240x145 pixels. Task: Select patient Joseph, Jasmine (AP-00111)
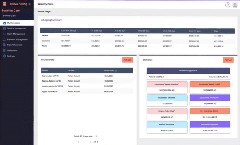coord(52,86)
